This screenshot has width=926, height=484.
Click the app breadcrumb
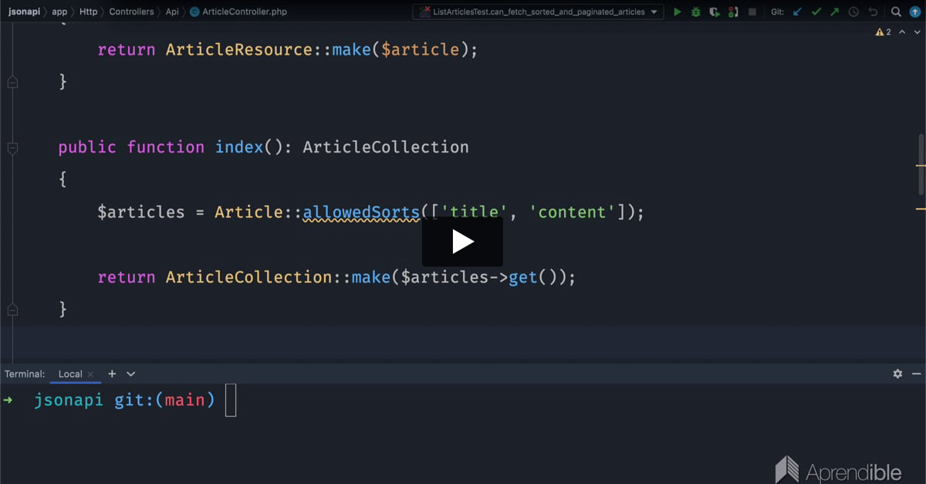[59, 12]
